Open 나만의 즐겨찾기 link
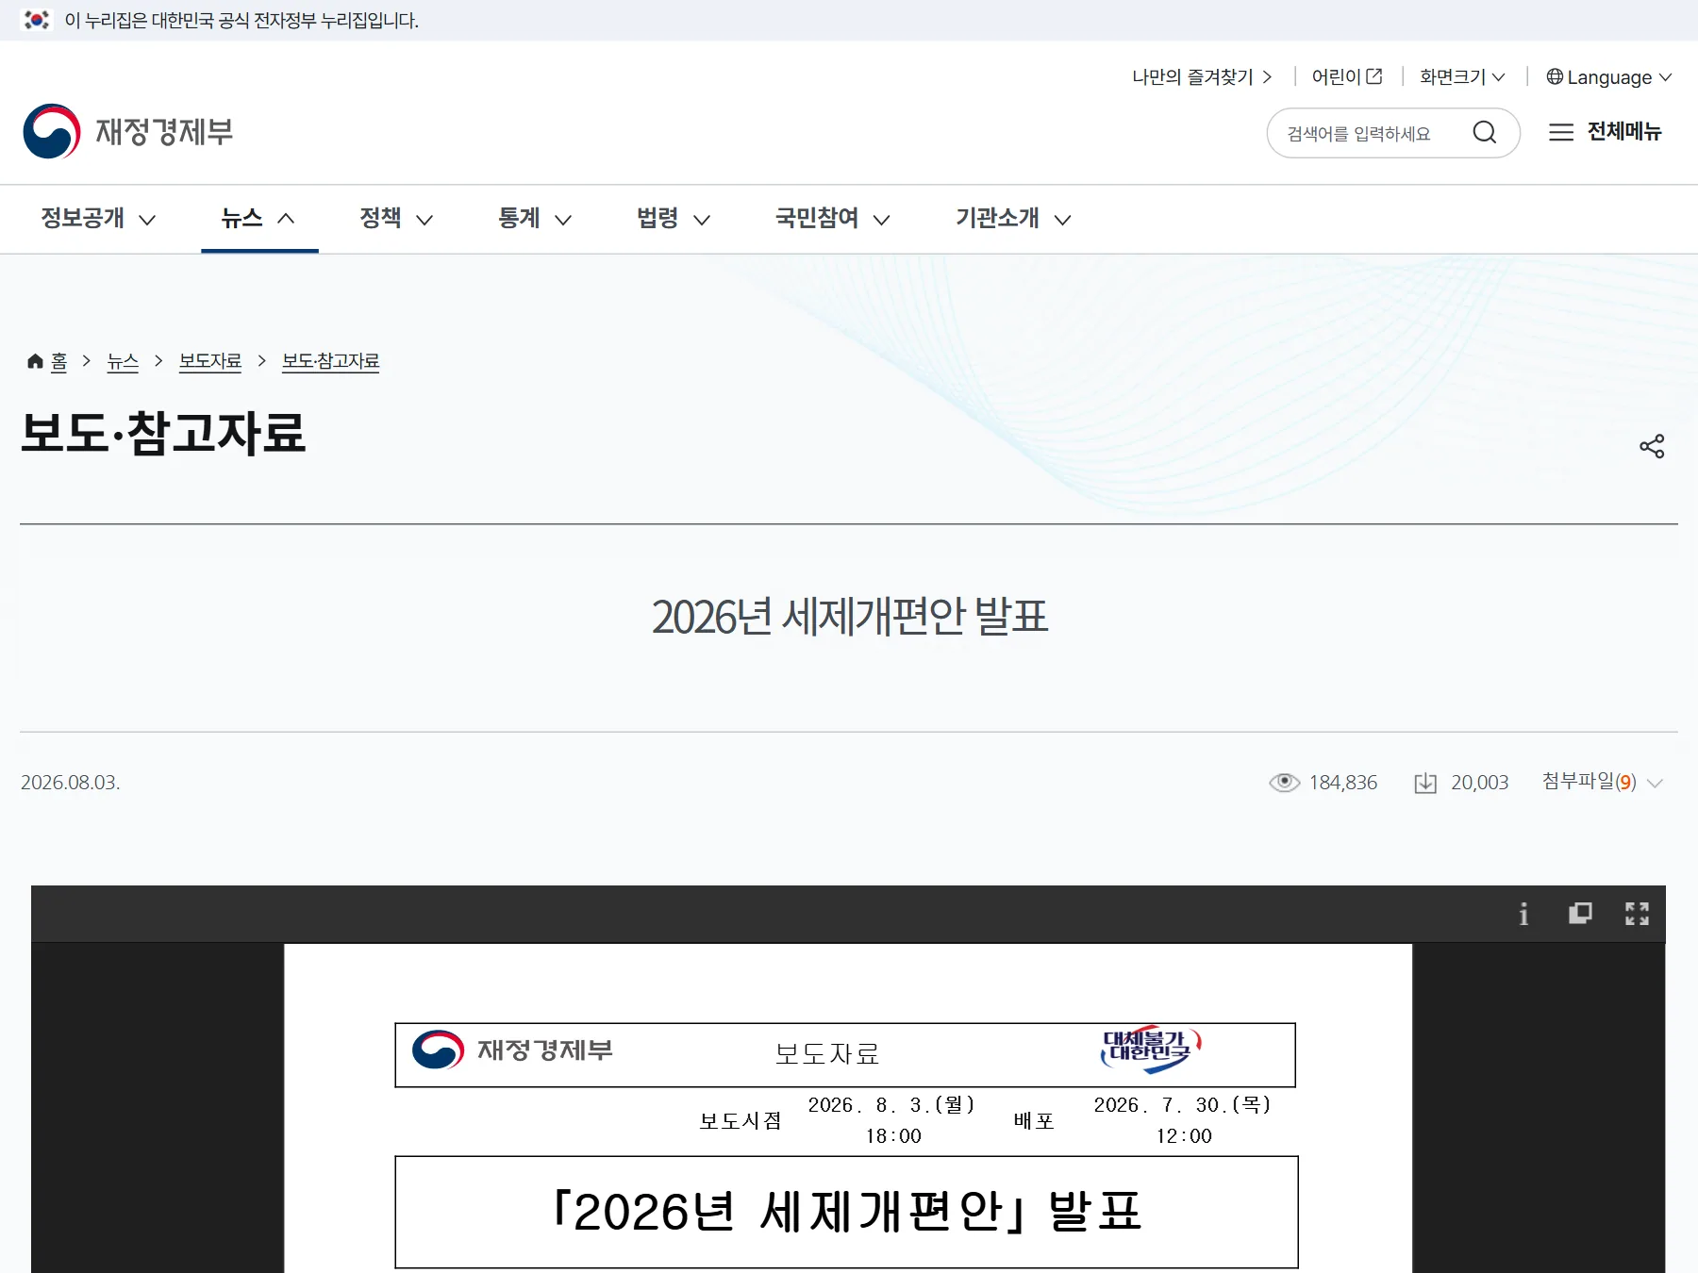This screenshot has width=1698, height=1273. (1202, 77)
